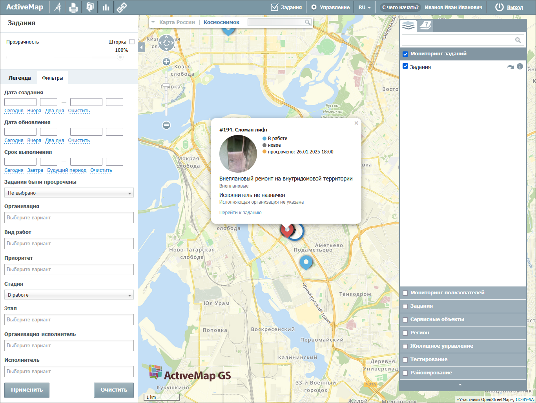Open the bar chart statistics icon

[x=106, y=7]
